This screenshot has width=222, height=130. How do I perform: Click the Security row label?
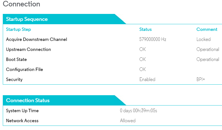[14, 80]
